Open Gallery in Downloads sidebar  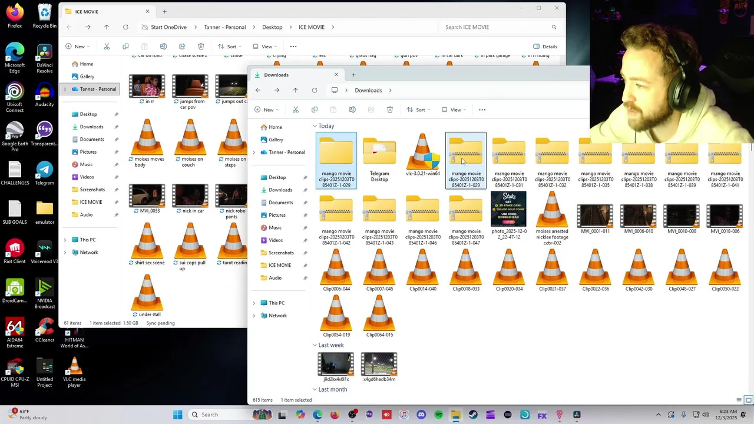pyautogui.click(x=276, y=140)
